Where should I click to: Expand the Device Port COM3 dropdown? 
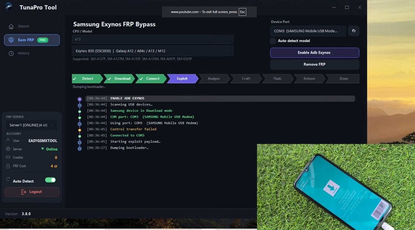click(x=308, y=31)
